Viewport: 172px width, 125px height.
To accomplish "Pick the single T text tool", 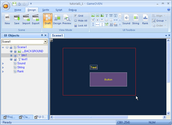I will 106,16.
